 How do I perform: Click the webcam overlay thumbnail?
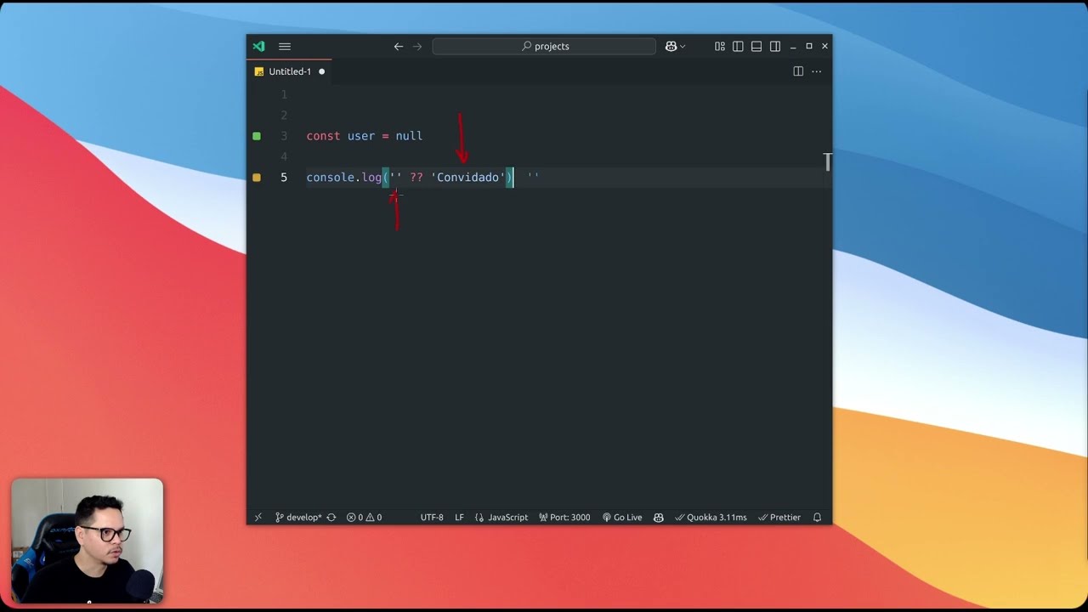click(87, 541)
